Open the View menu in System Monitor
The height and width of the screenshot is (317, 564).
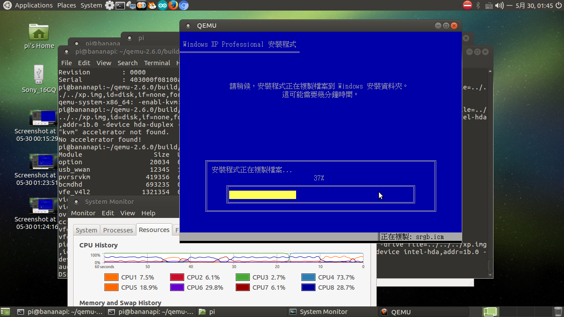pyautogui.click(x=128, y=213)
